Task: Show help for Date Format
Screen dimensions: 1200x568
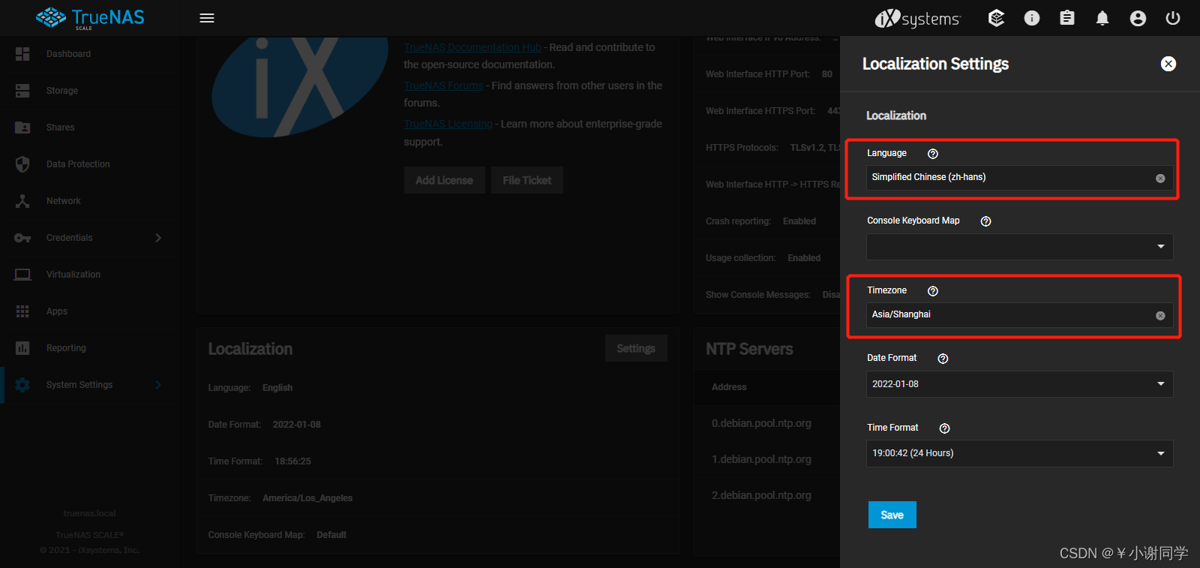Action: point(943,359)
